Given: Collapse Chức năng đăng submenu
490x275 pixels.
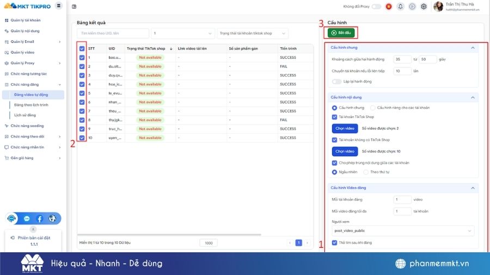Looking at the screenshot, I should pos(60,85).
